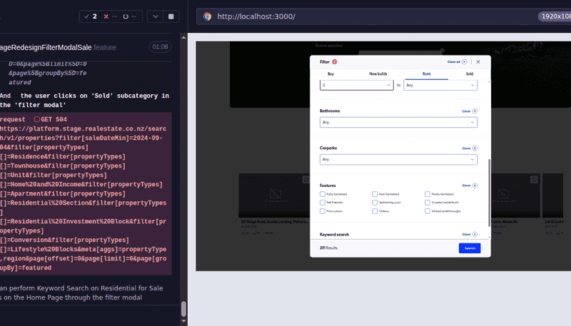
Task: Click the Chrome browser icon in URL bar
Action: point(207,16)
